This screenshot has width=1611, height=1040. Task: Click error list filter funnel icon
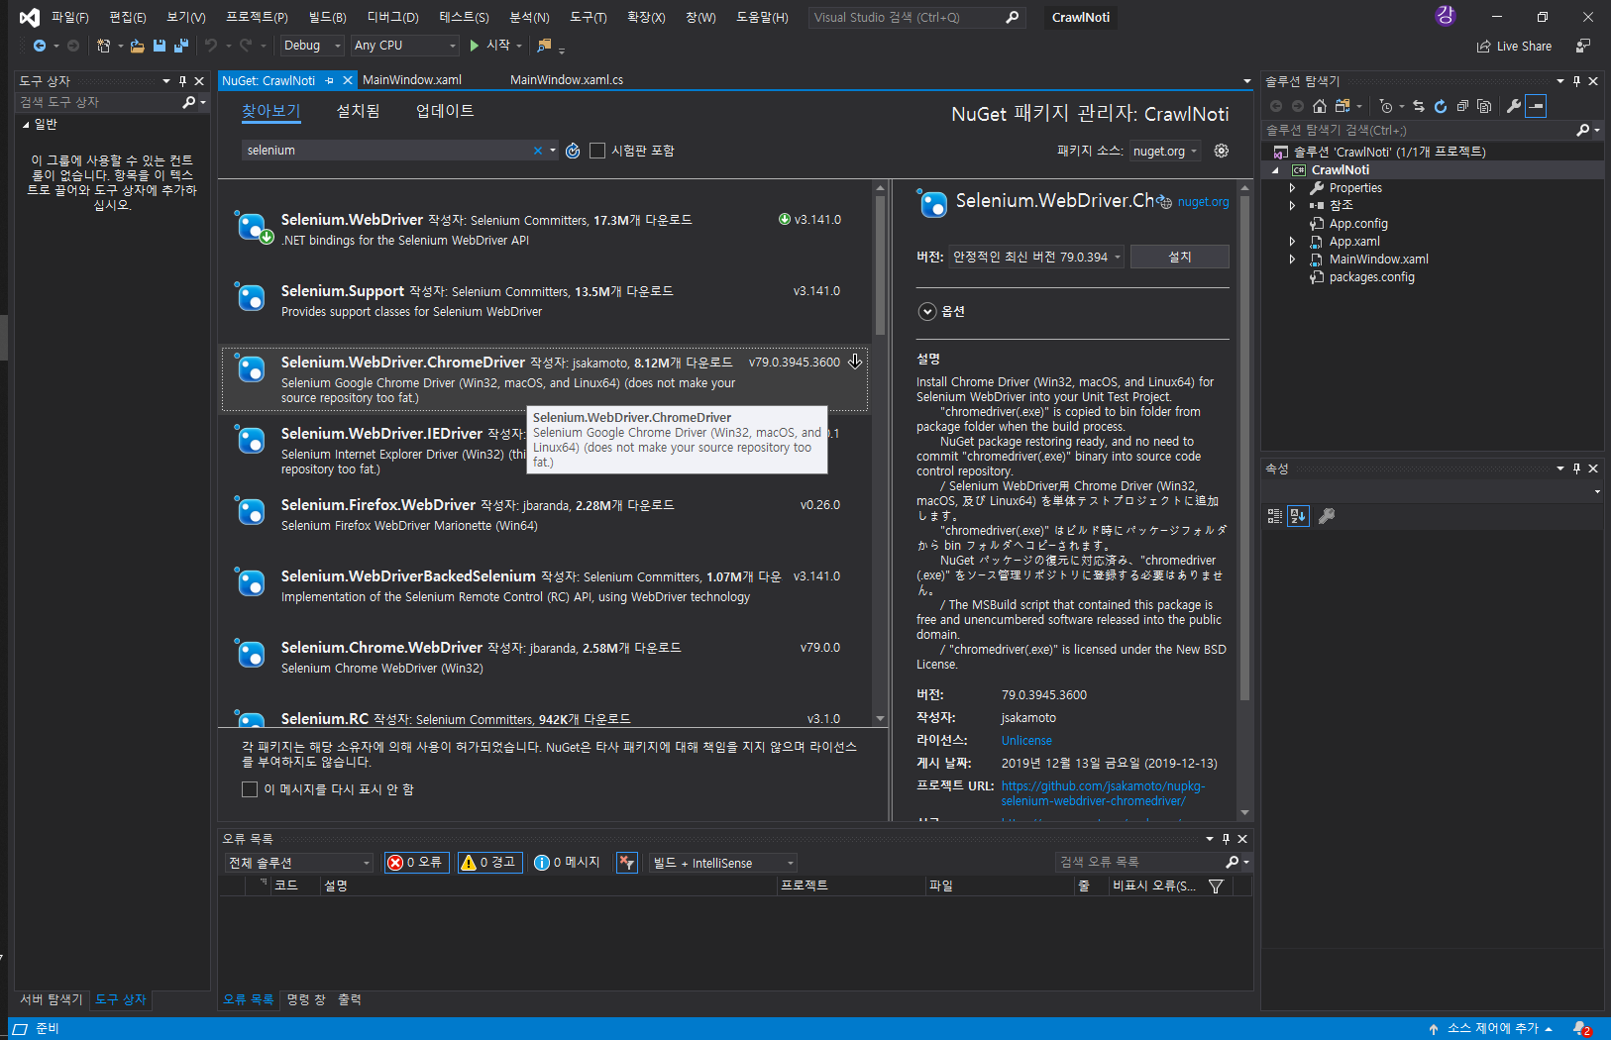coord(1217,886)
